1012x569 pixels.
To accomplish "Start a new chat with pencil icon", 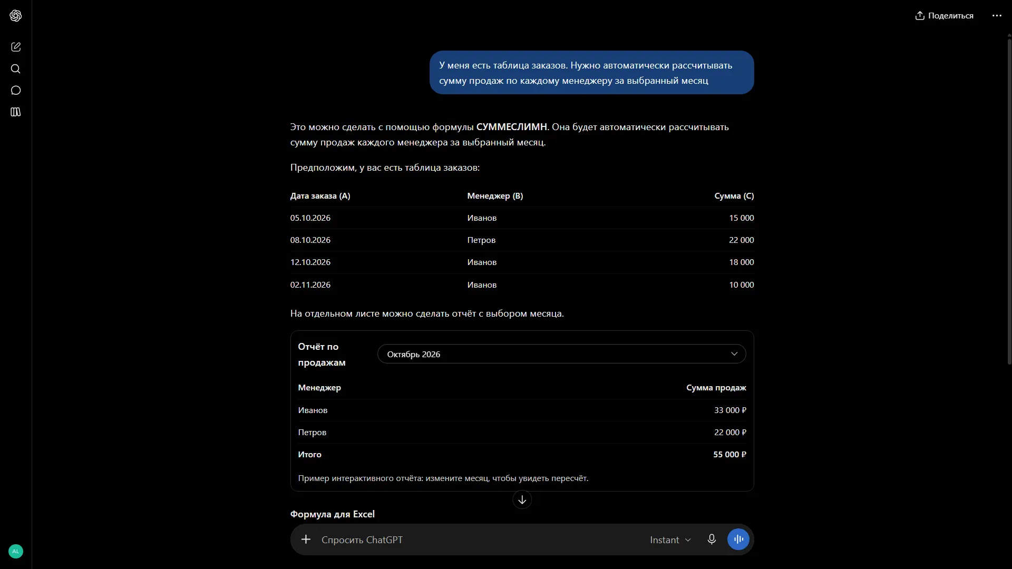I will [x=16, y=47].
